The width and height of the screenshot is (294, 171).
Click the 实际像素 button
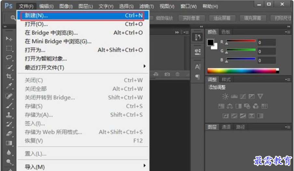(191, 18)
